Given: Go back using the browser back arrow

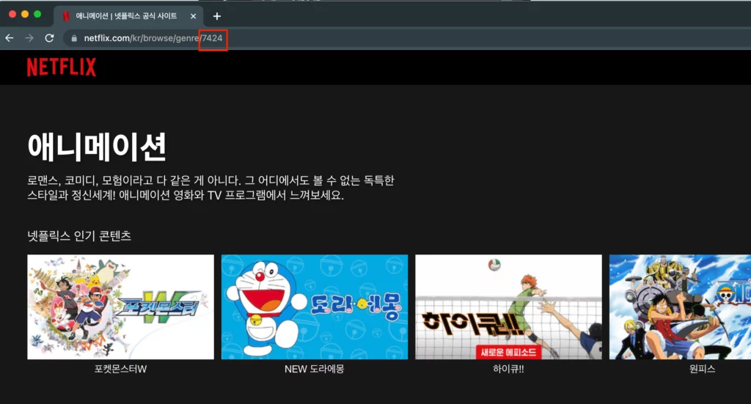Looking at the screenshot, I should pos(9,38).
